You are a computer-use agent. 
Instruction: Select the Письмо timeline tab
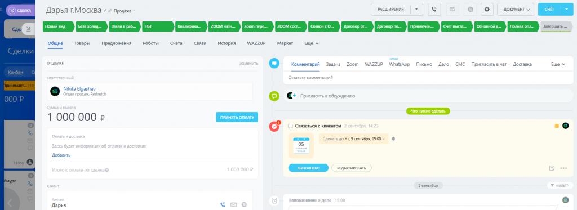coord(424,64)
